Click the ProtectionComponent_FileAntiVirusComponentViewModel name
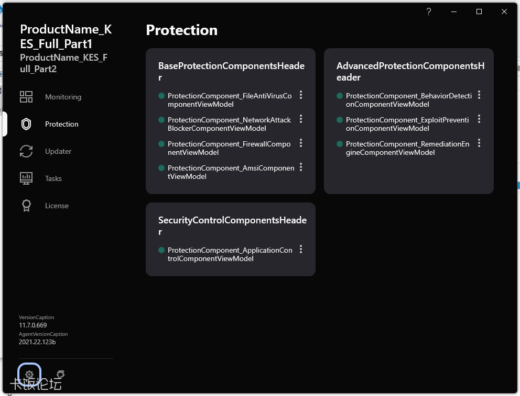 tap(230, 100)
